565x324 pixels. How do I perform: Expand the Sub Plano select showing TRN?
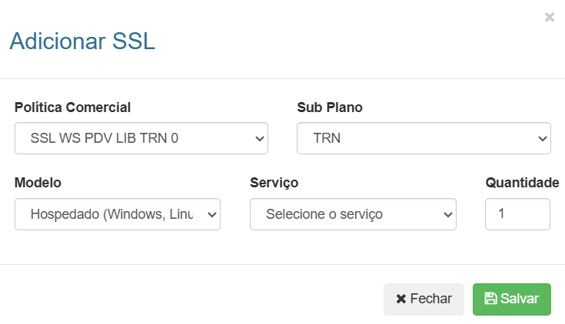pos(424,138)
